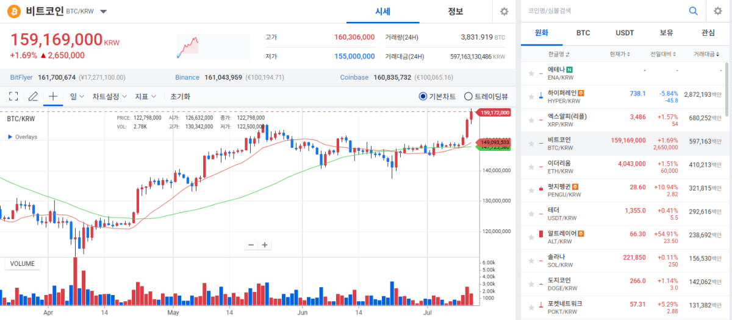Click the 초기화 reset button
The image size is (732, 320).
point(180,96)
